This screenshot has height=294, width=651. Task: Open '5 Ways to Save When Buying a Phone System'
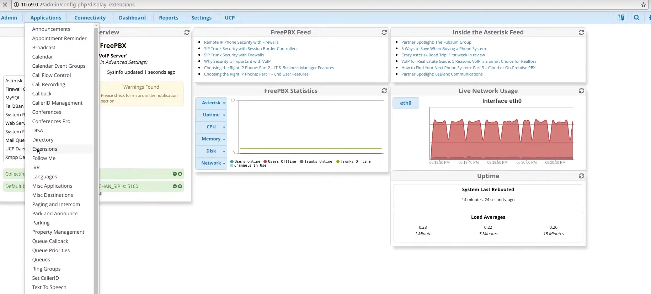pos(443,49)
